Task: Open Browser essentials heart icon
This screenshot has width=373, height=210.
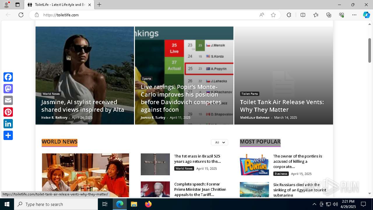Action: tap(342, 15)
